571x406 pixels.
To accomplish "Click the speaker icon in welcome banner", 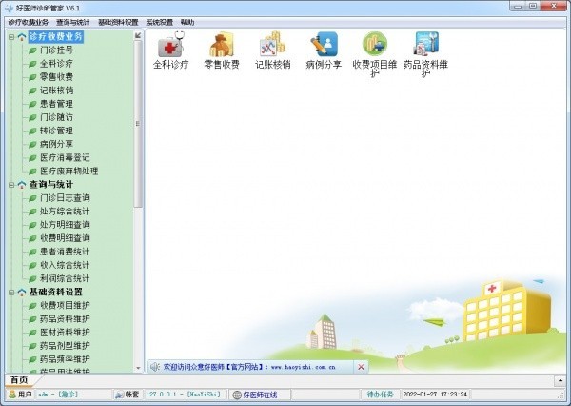I will point(155,367).
